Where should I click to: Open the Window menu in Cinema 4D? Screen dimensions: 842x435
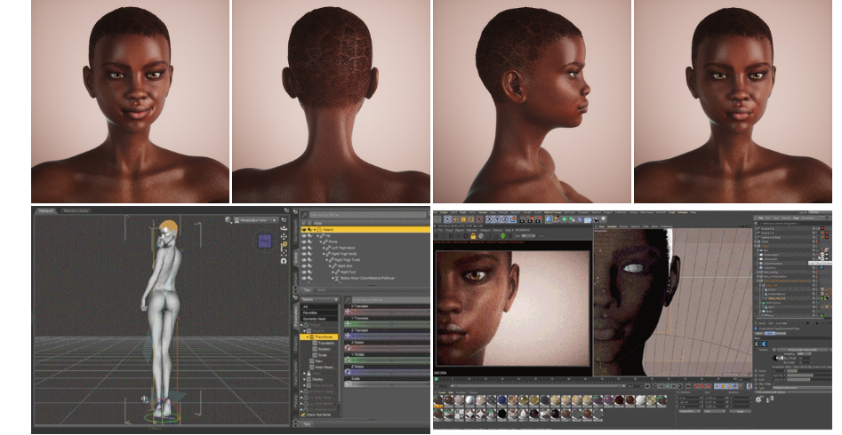(683, 212)
